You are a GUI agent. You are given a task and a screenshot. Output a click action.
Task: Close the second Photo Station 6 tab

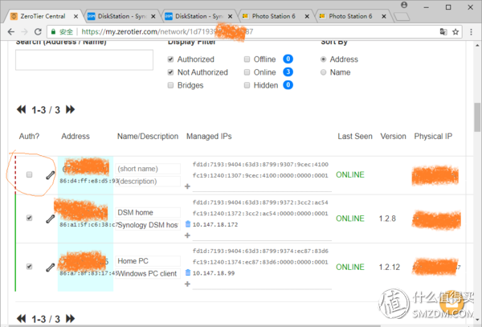pos(384,17)
